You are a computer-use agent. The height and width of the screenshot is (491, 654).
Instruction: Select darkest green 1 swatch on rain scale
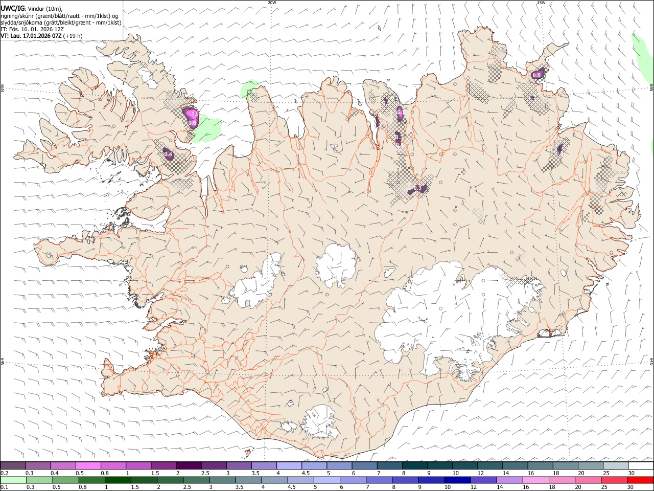pos(118,480)
